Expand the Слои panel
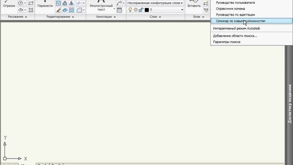This screenshot has width=293, height=165. pyautogui.click(x=155, y=17)
